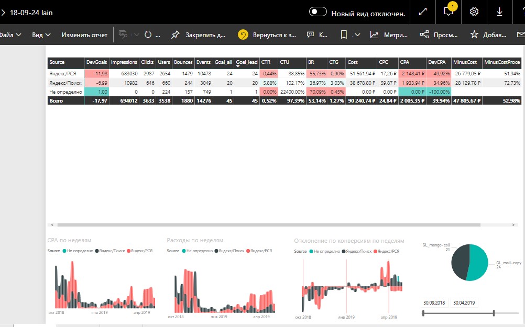
Task: Click the refresh report icon
Action: click(x=148, y=35)
